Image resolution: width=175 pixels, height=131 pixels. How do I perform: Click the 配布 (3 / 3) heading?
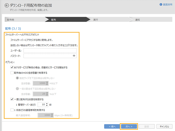[x=13, y=29]
